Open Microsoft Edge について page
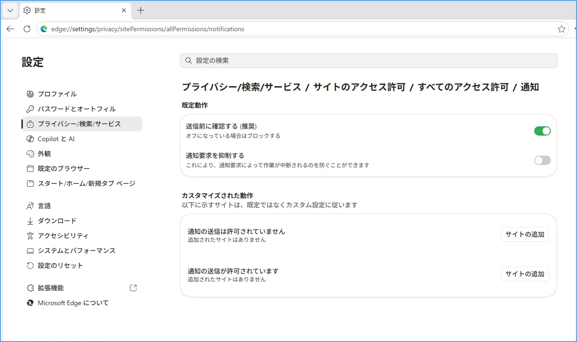Screen dimensions: 577x342 pos(82,303)
